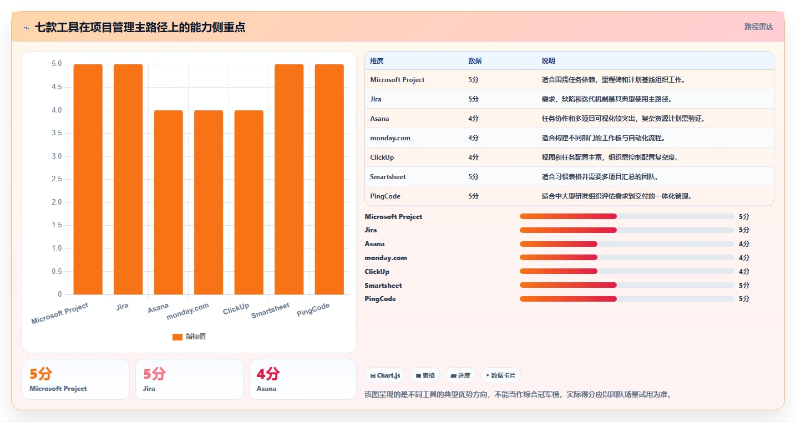Screen dimensions: 796x422
Task: Click the title 七款工具在项目管理主路径上的能力侧重点
Action: (140, 27)
